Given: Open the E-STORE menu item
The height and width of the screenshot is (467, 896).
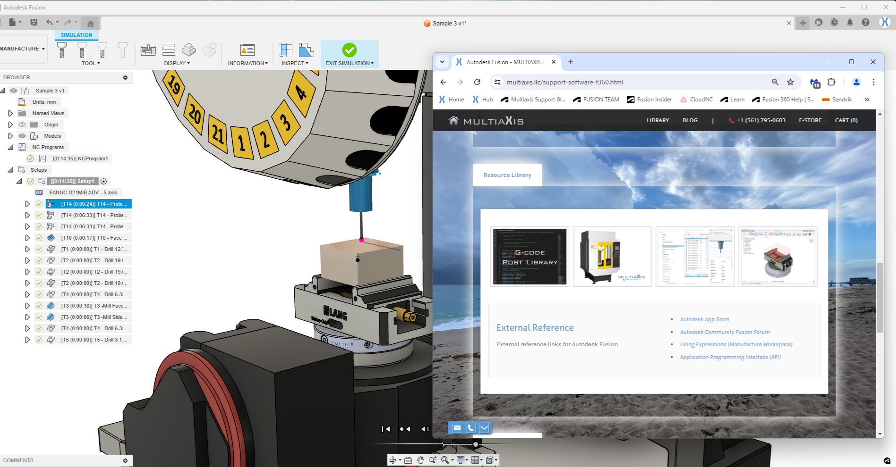Looking at the screenshot, I should tap(810, 120).
